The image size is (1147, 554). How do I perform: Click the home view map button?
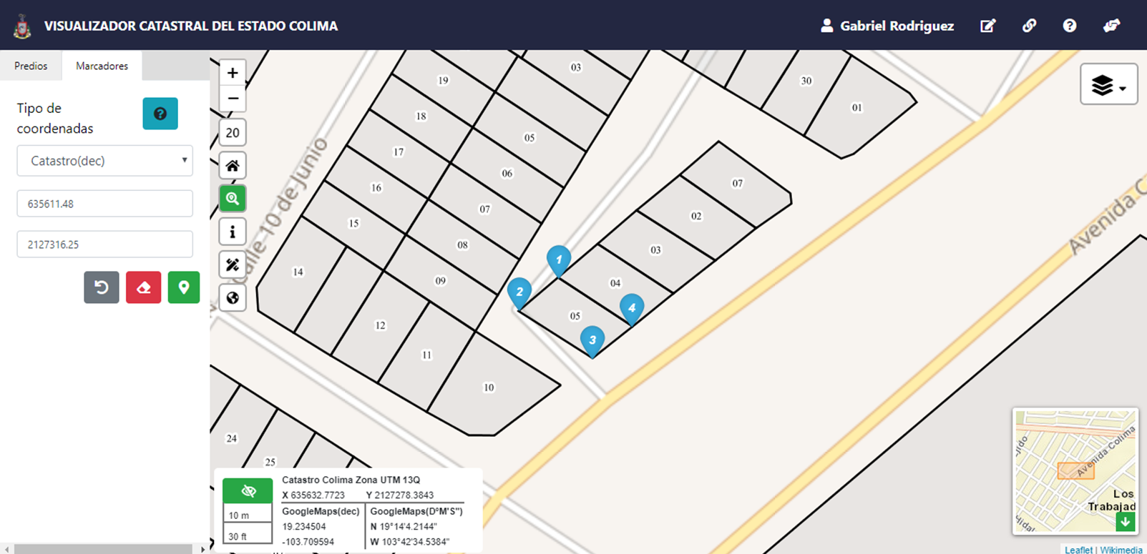pyautogui.click(x=233, y=166)
